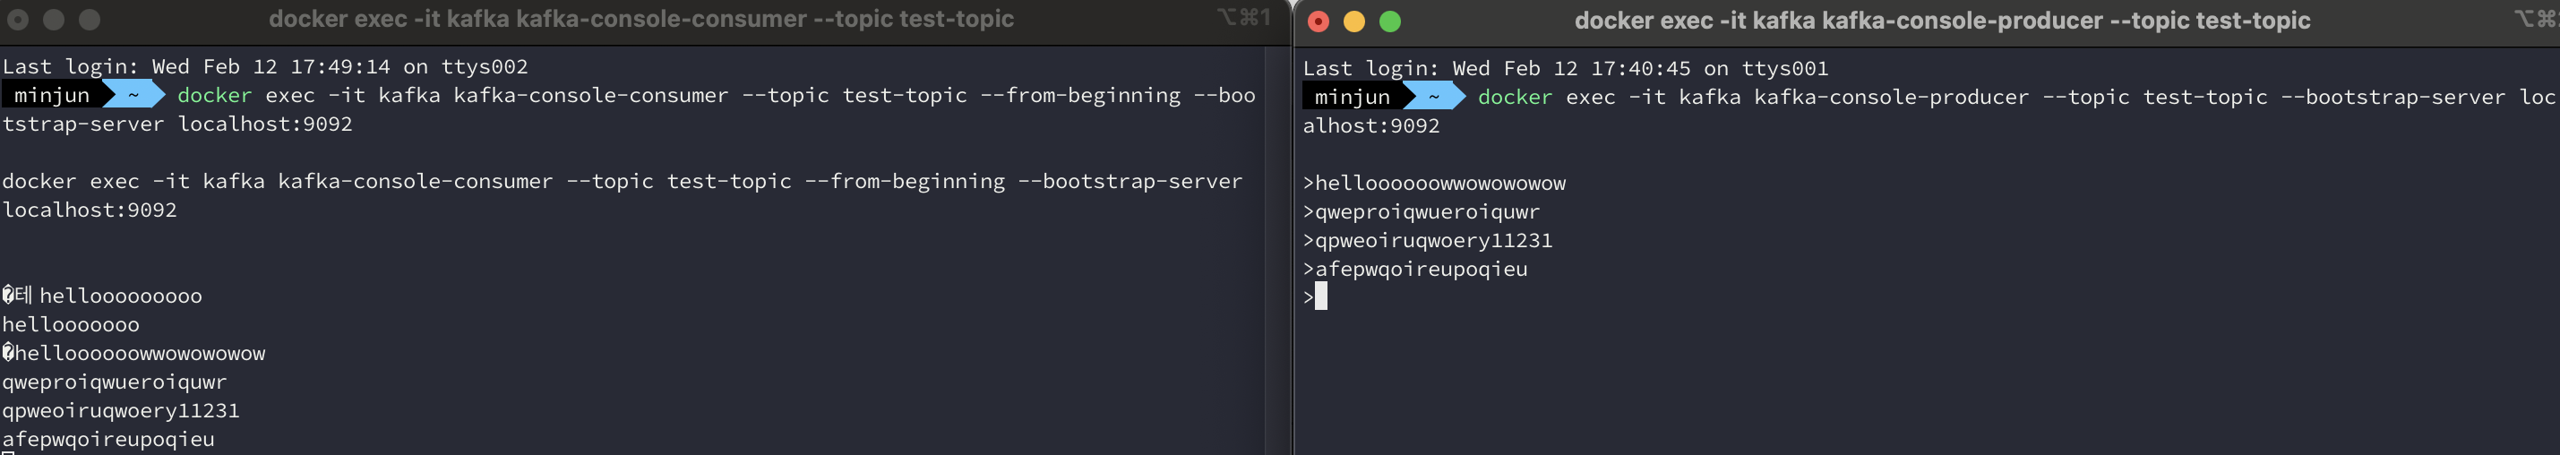2560x455 pixels.
Task: Close the kafka-console-producer terminal window
Action: [x=1319, y=21]
